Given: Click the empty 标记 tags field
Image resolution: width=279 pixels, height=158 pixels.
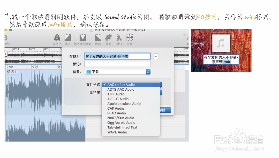Looking at the screenshot, I should (x=117, y=64).
